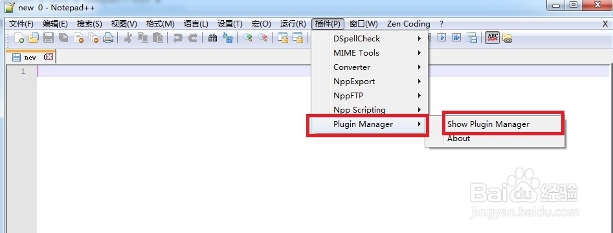This screenshot has width=613, height=233.
Task: Click the New file toolbar icon
Action: point(19,38)
